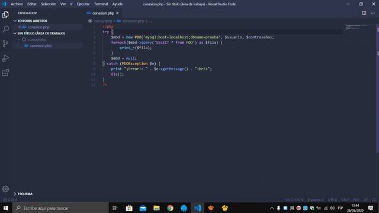Open the Run and Debug view
Image resolution: width=379 pixels, height=213 pixels.
5,58
